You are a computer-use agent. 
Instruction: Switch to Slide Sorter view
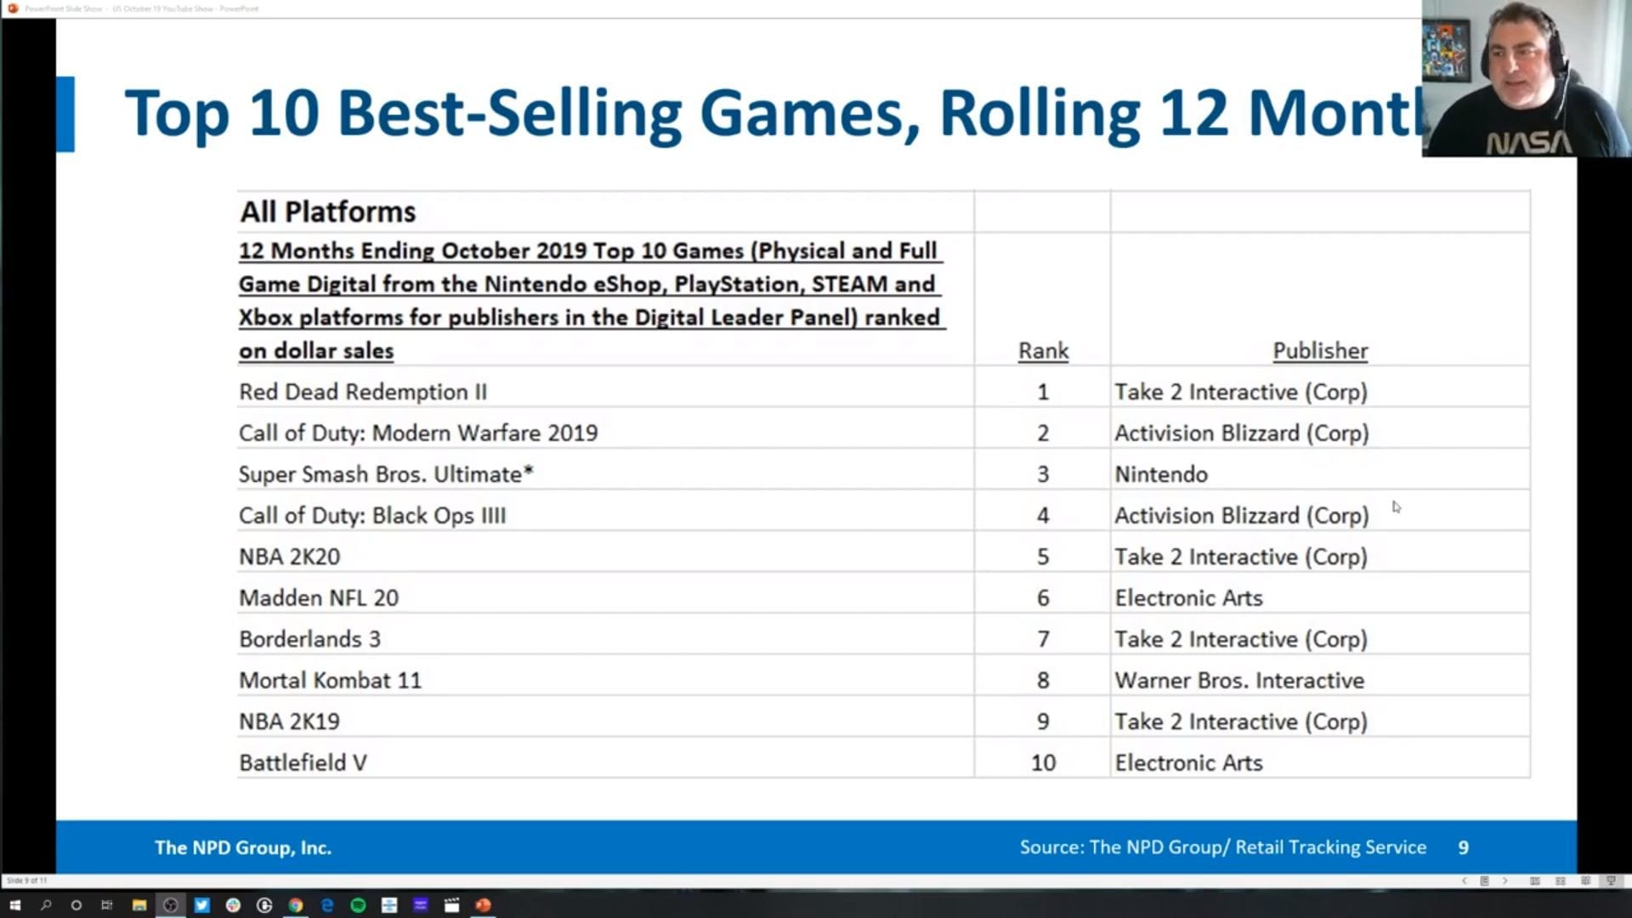coord(1561,881)
